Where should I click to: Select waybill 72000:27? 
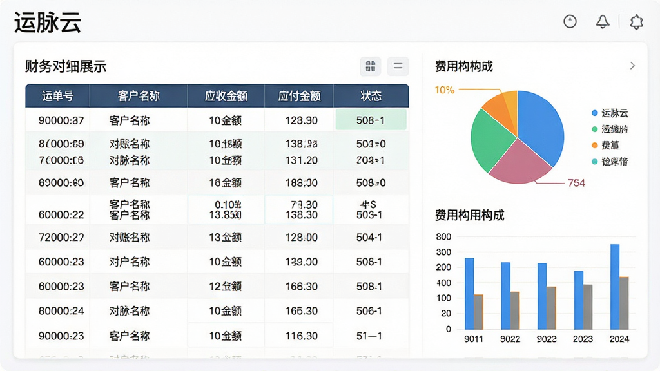coord(61,237)
